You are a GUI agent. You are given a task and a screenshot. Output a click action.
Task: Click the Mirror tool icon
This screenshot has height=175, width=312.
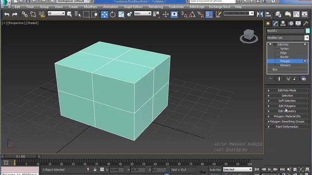[260, 14]
